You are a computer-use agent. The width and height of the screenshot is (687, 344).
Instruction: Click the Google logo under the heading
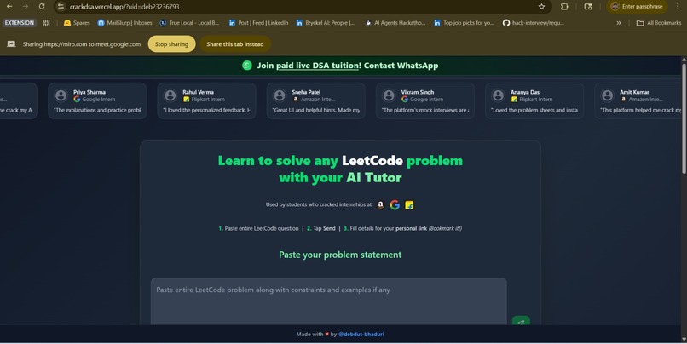pos(395,204)
